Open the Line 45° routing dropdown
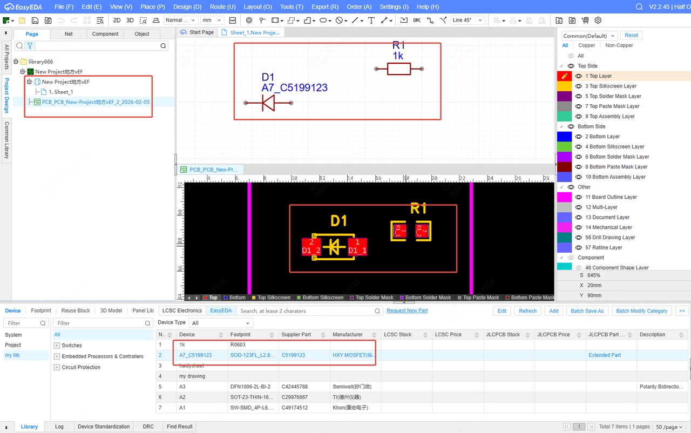Screen dimensions: 691x433 tap(467, 21)
